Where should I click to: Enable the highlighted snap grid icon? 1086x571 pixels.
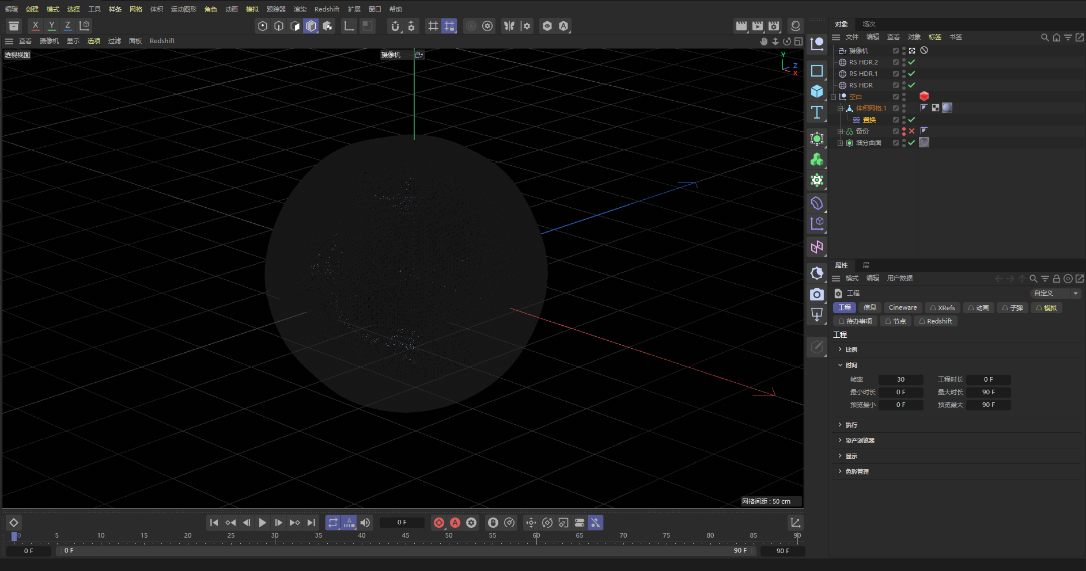(449, 26)
